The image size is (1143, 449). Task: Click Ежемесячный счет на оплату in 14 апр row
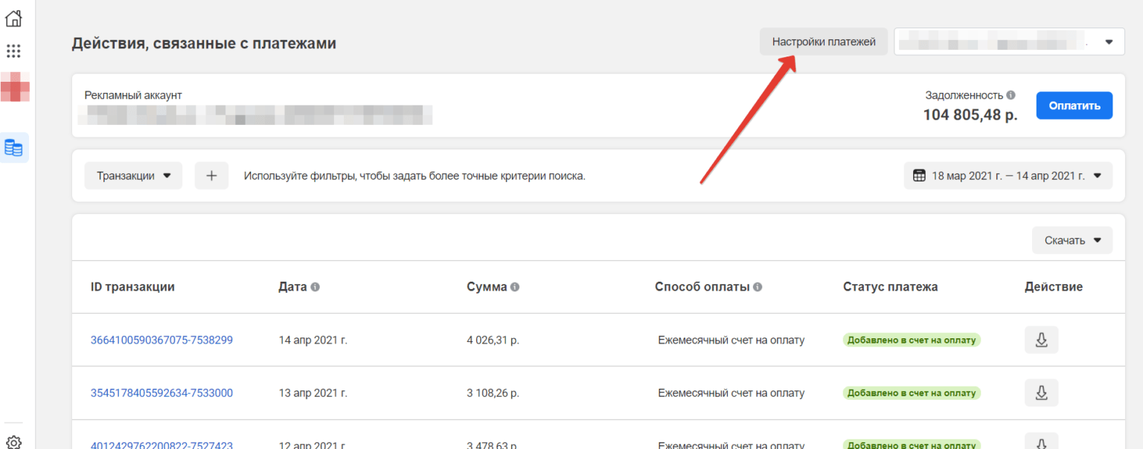click(x=731, y=340)
